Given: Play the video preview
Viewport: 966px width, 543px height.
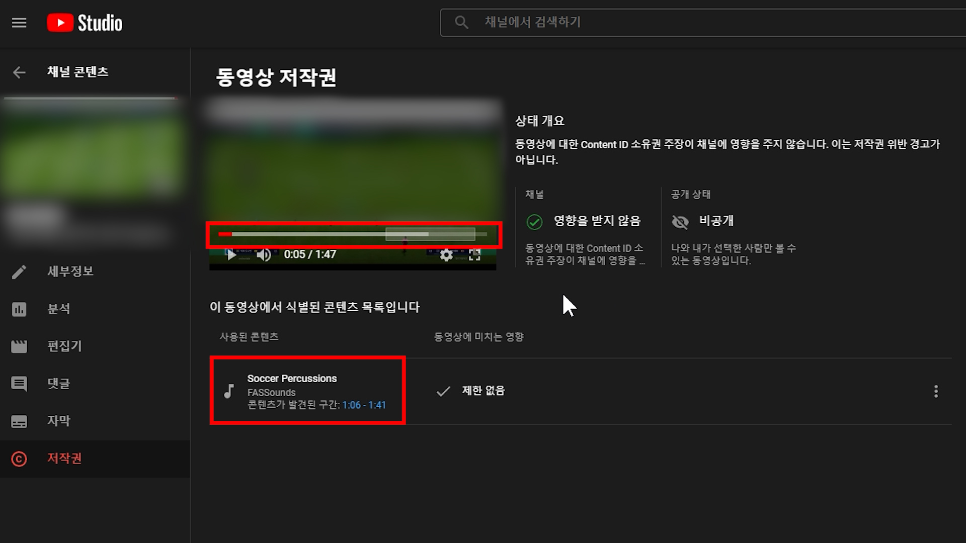Looking at the screenshot, I should (x=231, y=254).
